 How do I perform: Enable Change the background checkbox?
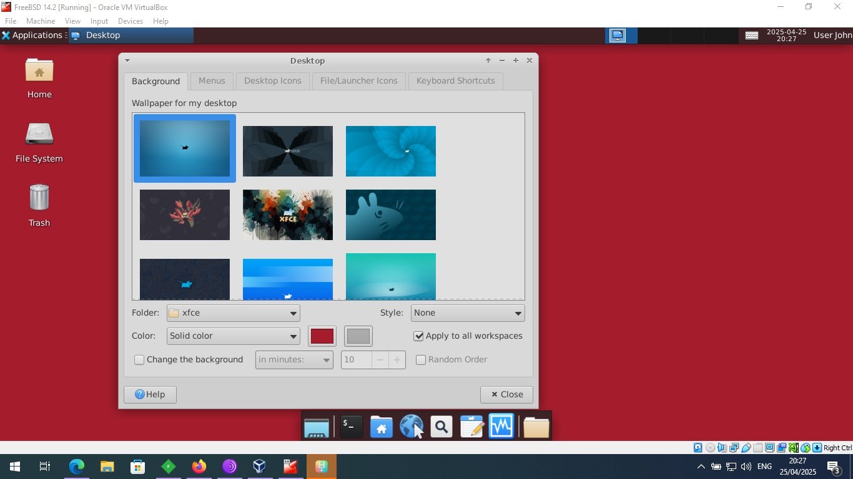coord(140,360)
